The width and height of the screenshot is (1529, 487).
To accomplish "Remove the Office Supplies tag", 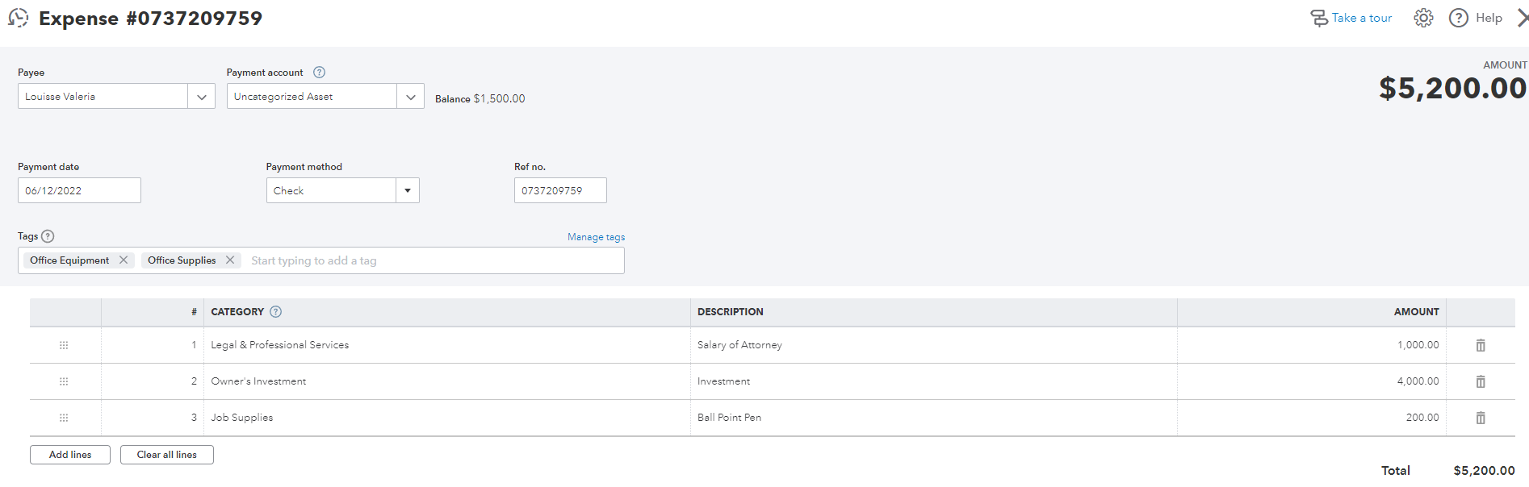I will click(x=230, y=260).
